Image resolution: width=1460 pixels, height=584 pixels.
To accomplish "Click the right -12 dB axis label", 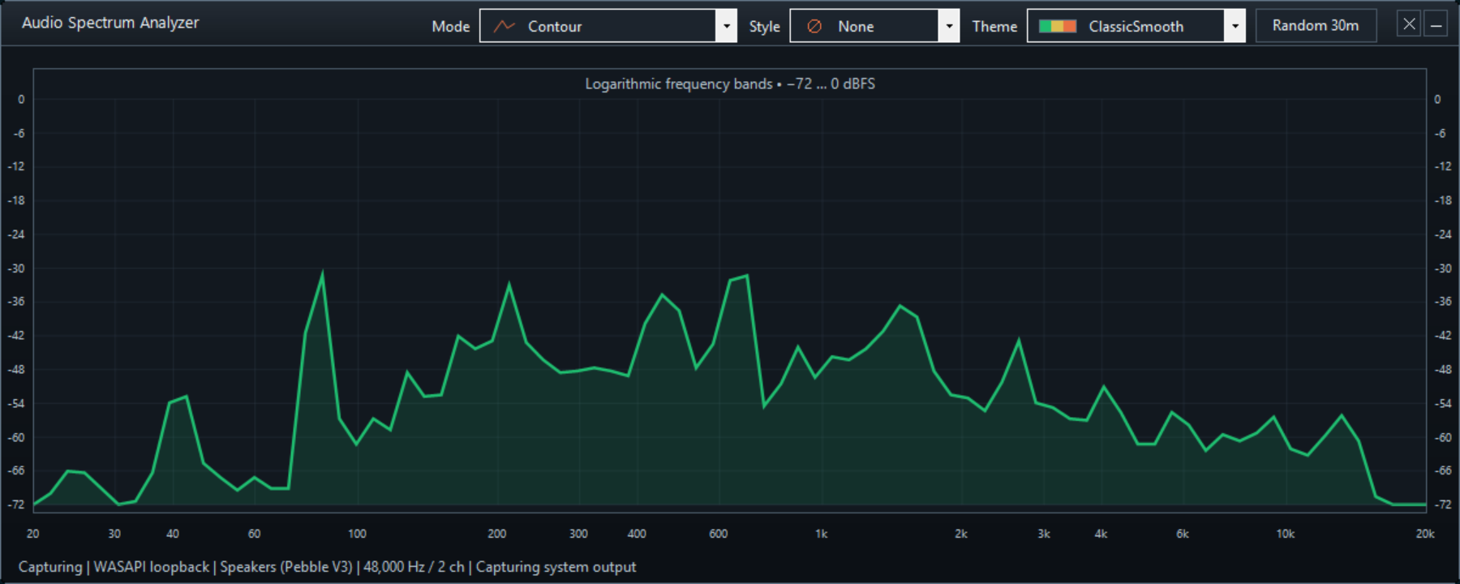I will tap(1443, 166).
